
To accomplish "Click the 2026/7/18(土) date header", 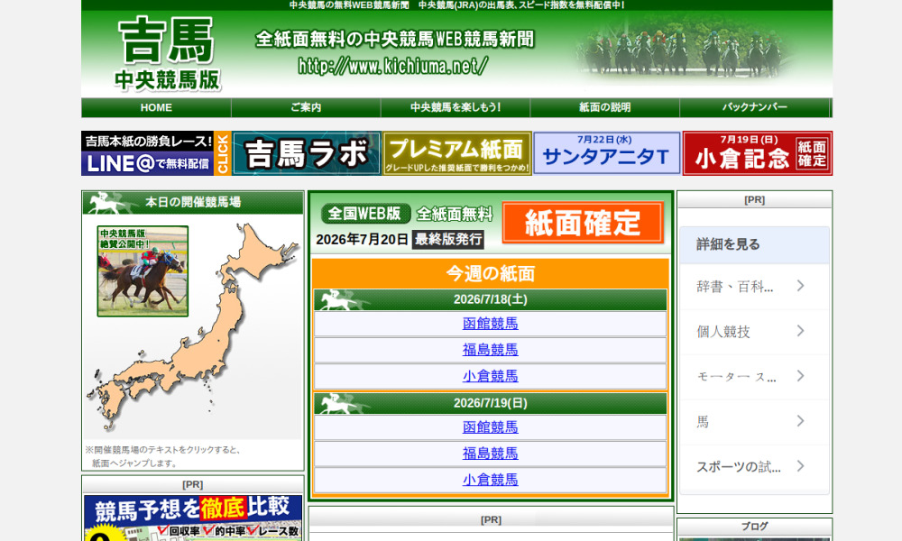I will (x=490, y=299).
